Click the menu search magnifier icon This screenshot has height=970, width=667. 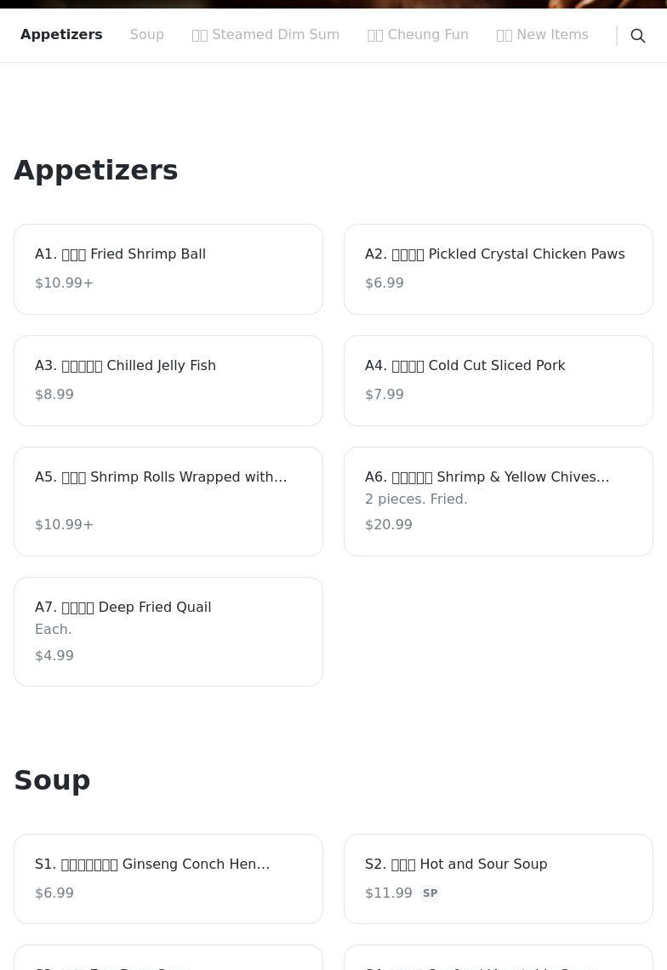tap(638, 36)
